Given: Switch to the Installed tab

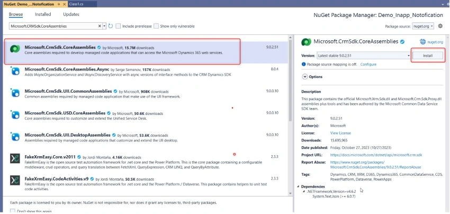Looking at the screenshot, I should coord(43,14).
